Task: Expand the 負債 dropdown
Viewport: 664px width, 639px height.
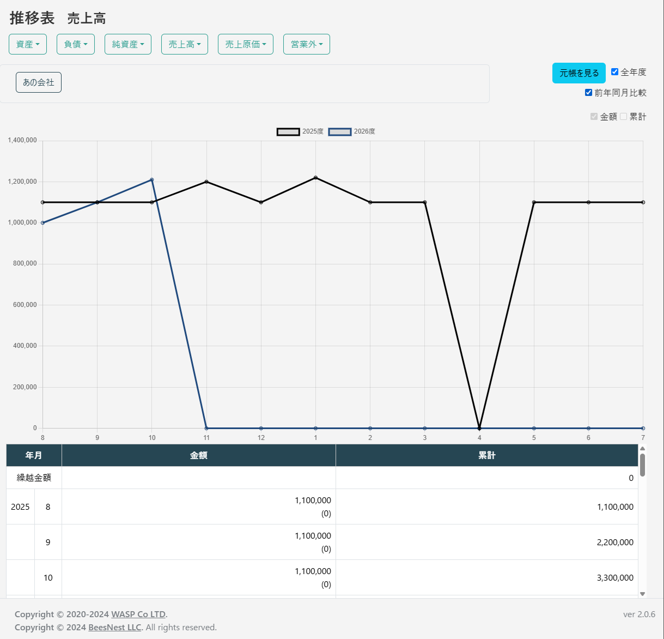Action: 76,44
